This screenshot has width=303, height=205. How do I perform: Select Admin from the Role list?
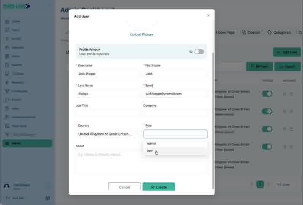pos(175,143)
